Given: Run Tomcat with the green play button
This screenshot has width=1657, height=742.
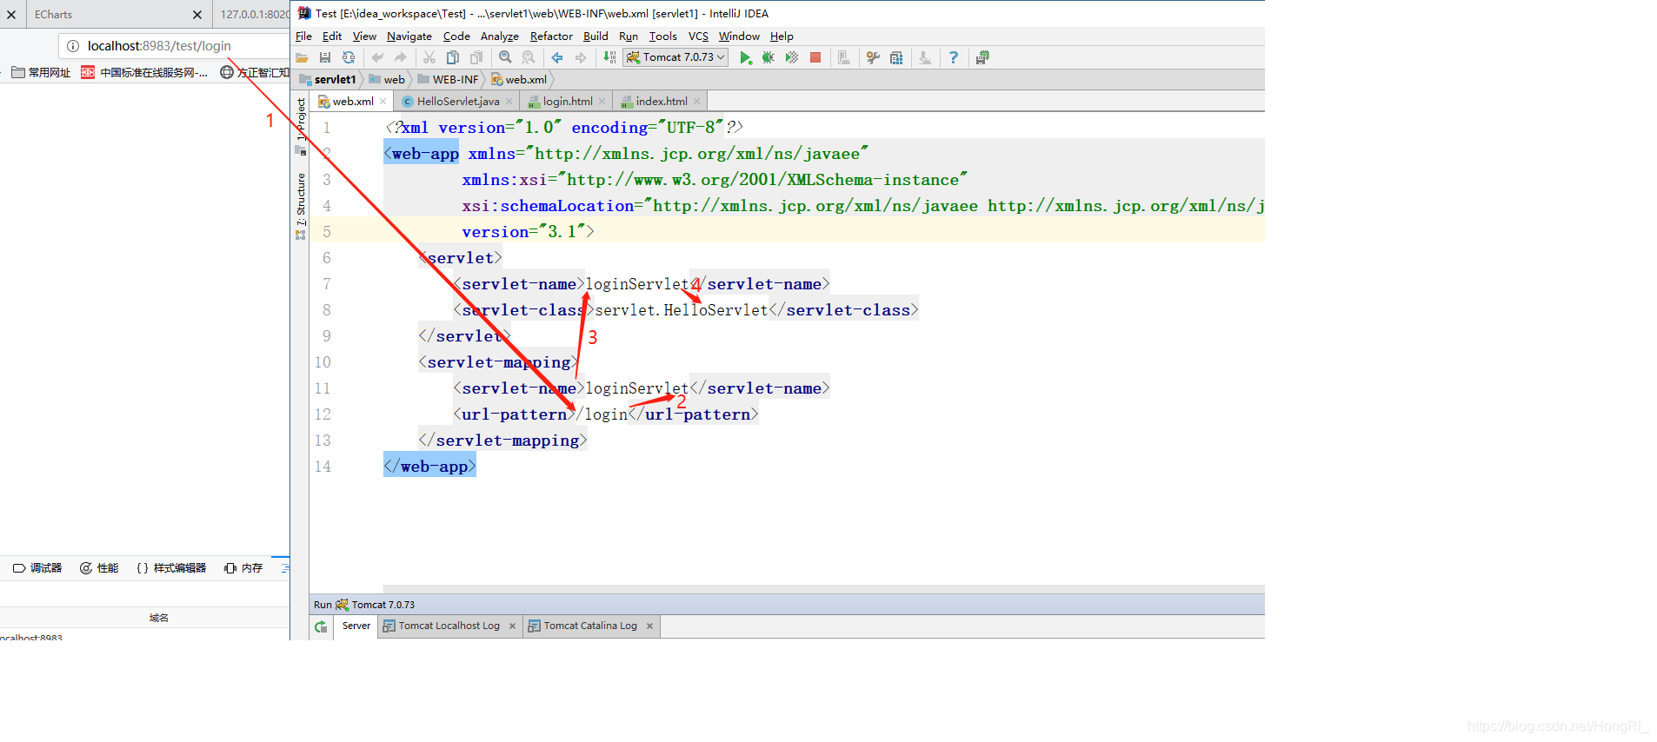Looking at the screenshot, I should point(745,57).
